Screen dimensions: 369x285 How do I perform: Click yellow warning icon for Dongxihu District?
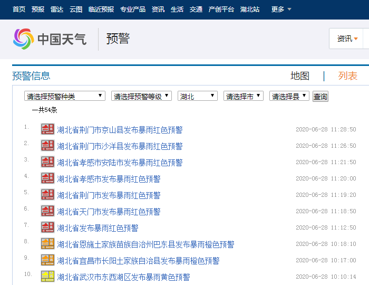coord(47,277)
